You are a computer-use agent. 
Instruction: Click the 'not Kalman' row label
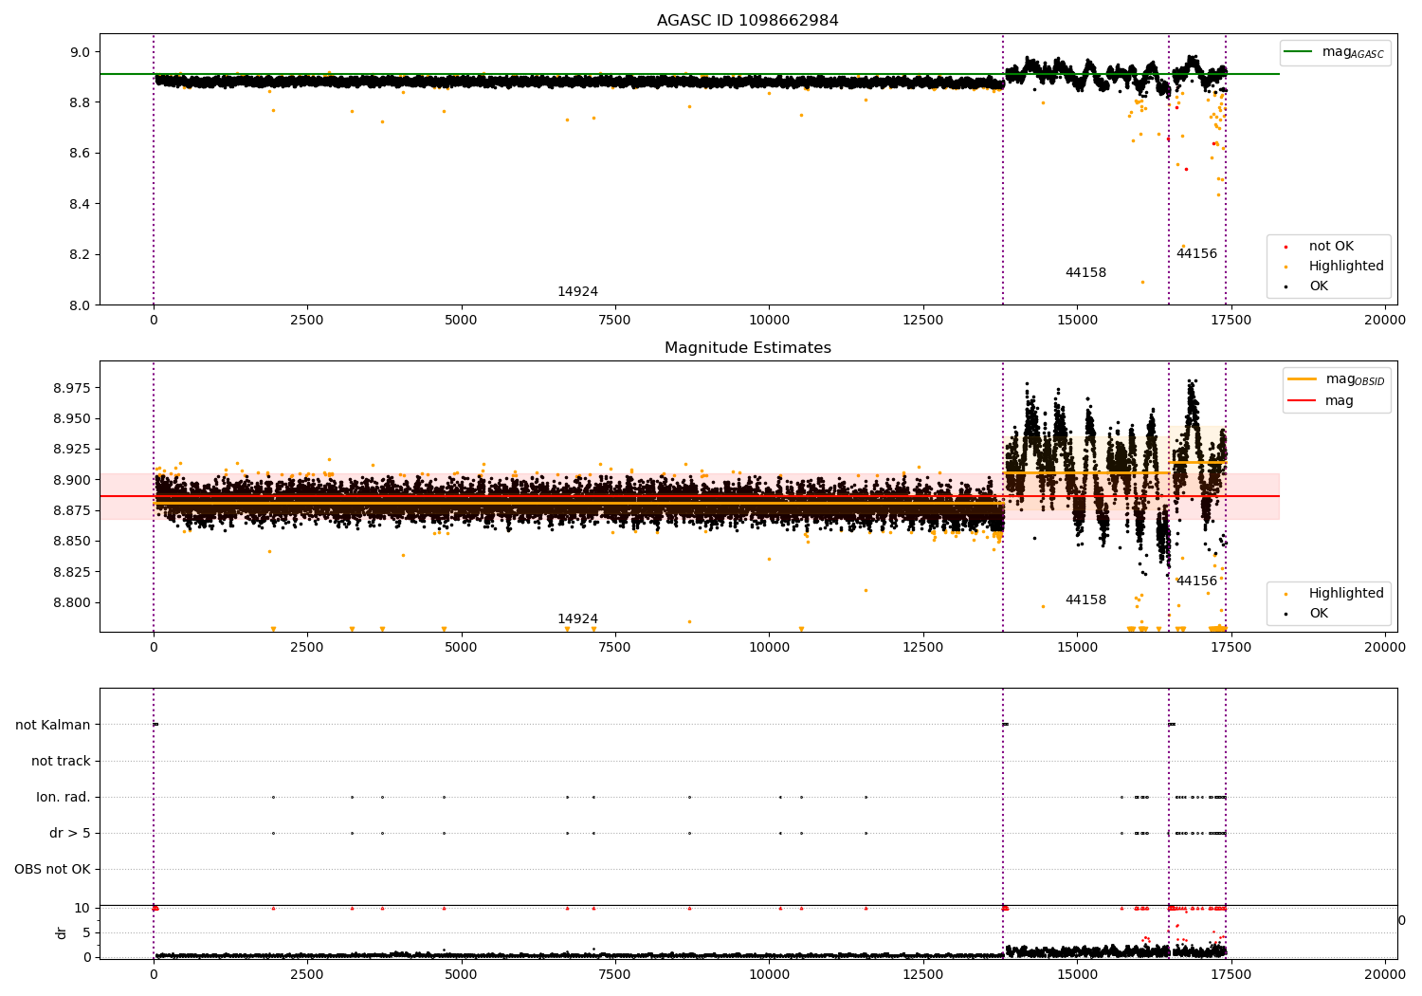click(x=53, y=726)
